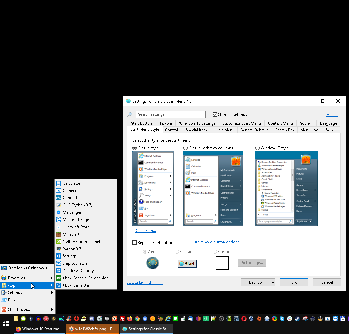Open NVIDIA Control Panel
Image resolution: width=349 pixels, height=334 pixels.
tap(86, 242)
